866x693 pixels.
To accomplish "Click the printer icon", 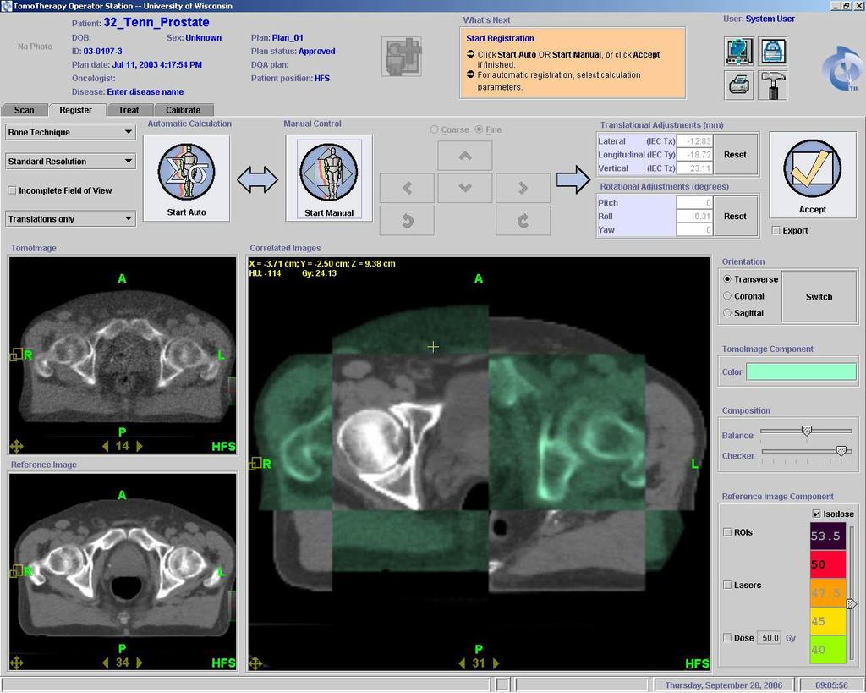I will (739, 85).
